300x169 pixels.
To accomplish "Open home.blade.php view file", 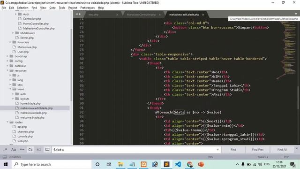I will coord(30,103).
